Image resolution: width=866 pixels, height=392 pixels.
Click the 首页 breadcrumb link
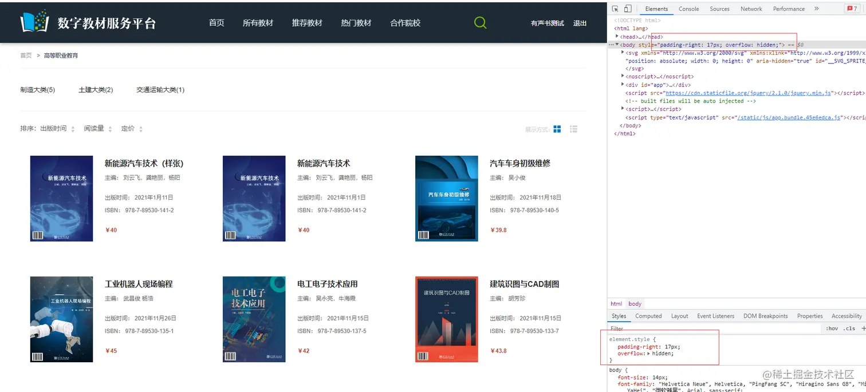click(26, 56)
